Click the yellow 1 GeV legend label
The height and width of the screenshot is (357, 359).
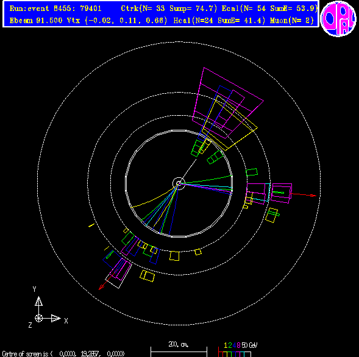[x=226, y=345]
